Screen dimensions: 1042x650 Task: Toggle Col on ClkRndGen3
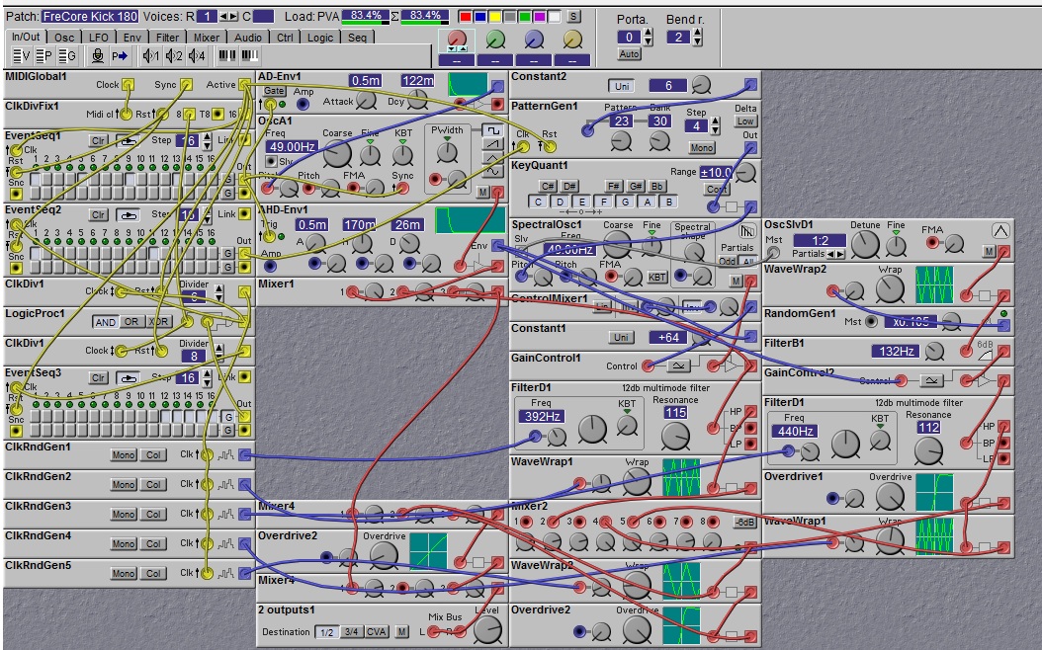pyautogui.click(x=153, y=514)
